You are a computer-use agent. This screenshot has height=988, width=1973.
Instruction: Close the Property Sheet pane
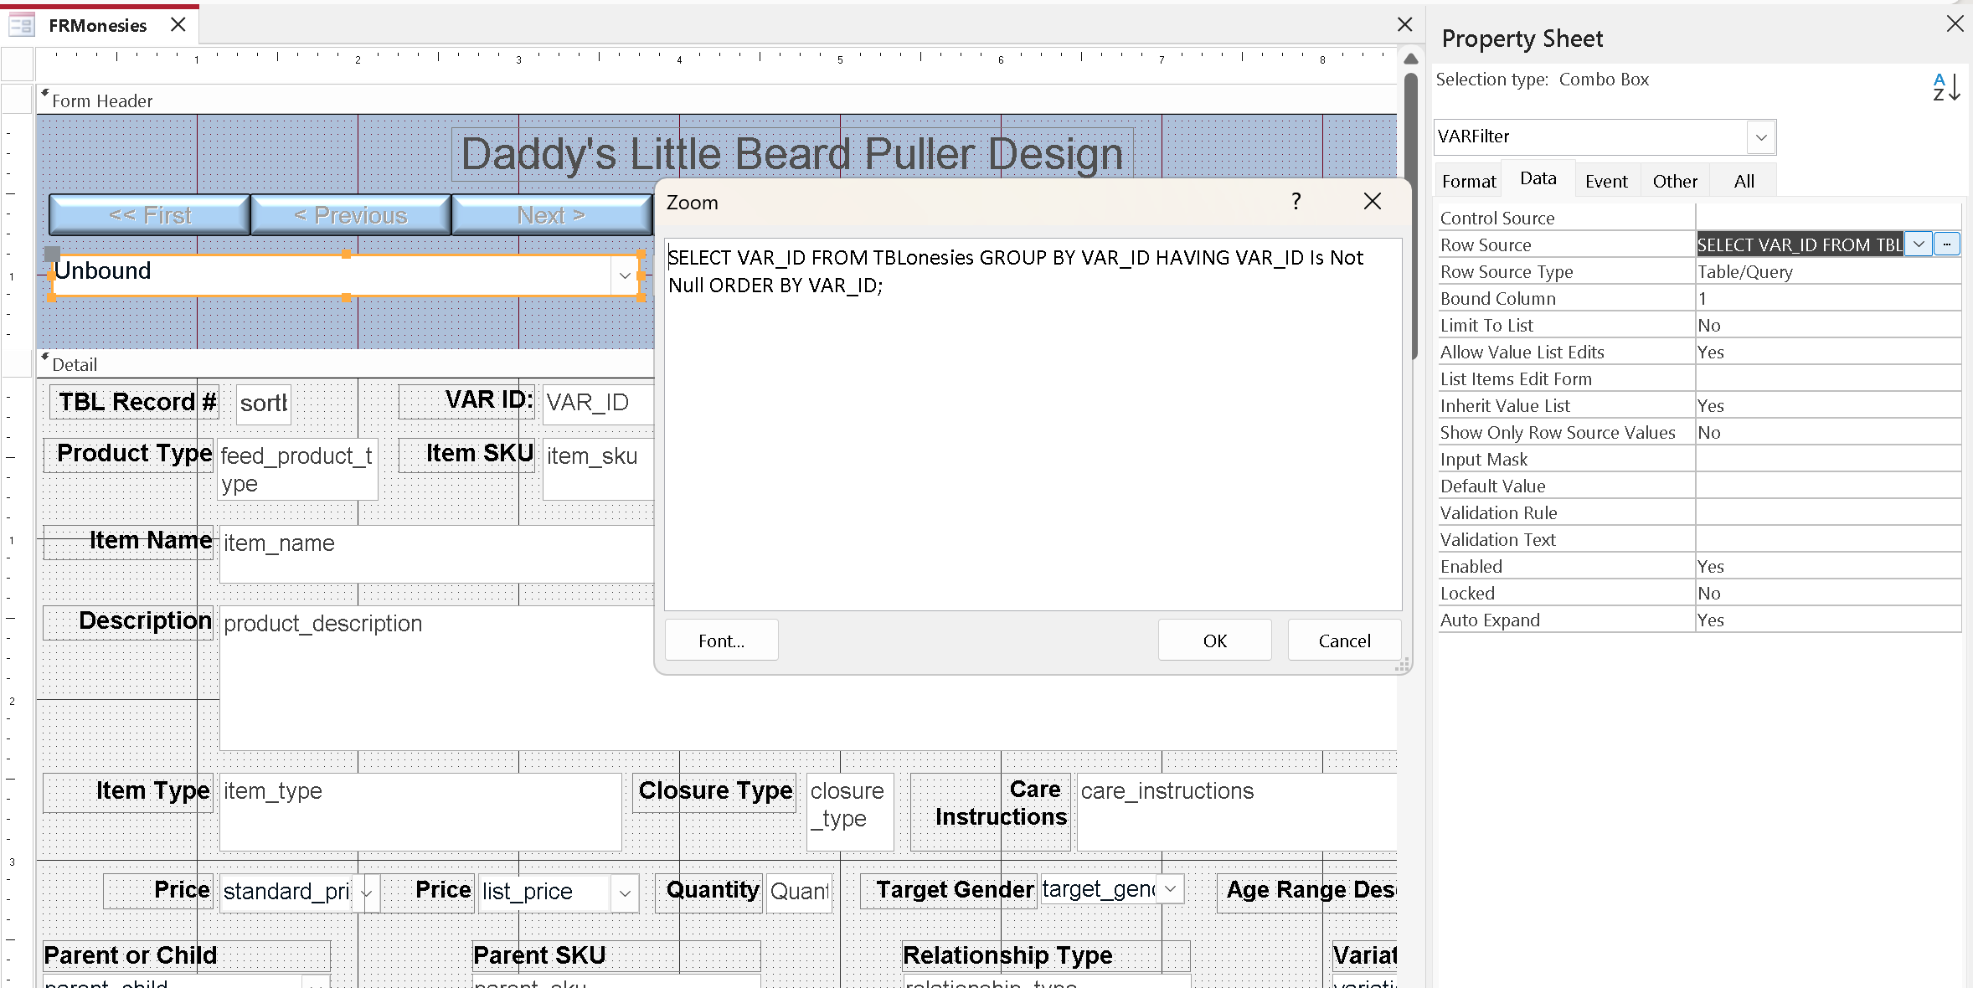click(x=1955, y=23)
